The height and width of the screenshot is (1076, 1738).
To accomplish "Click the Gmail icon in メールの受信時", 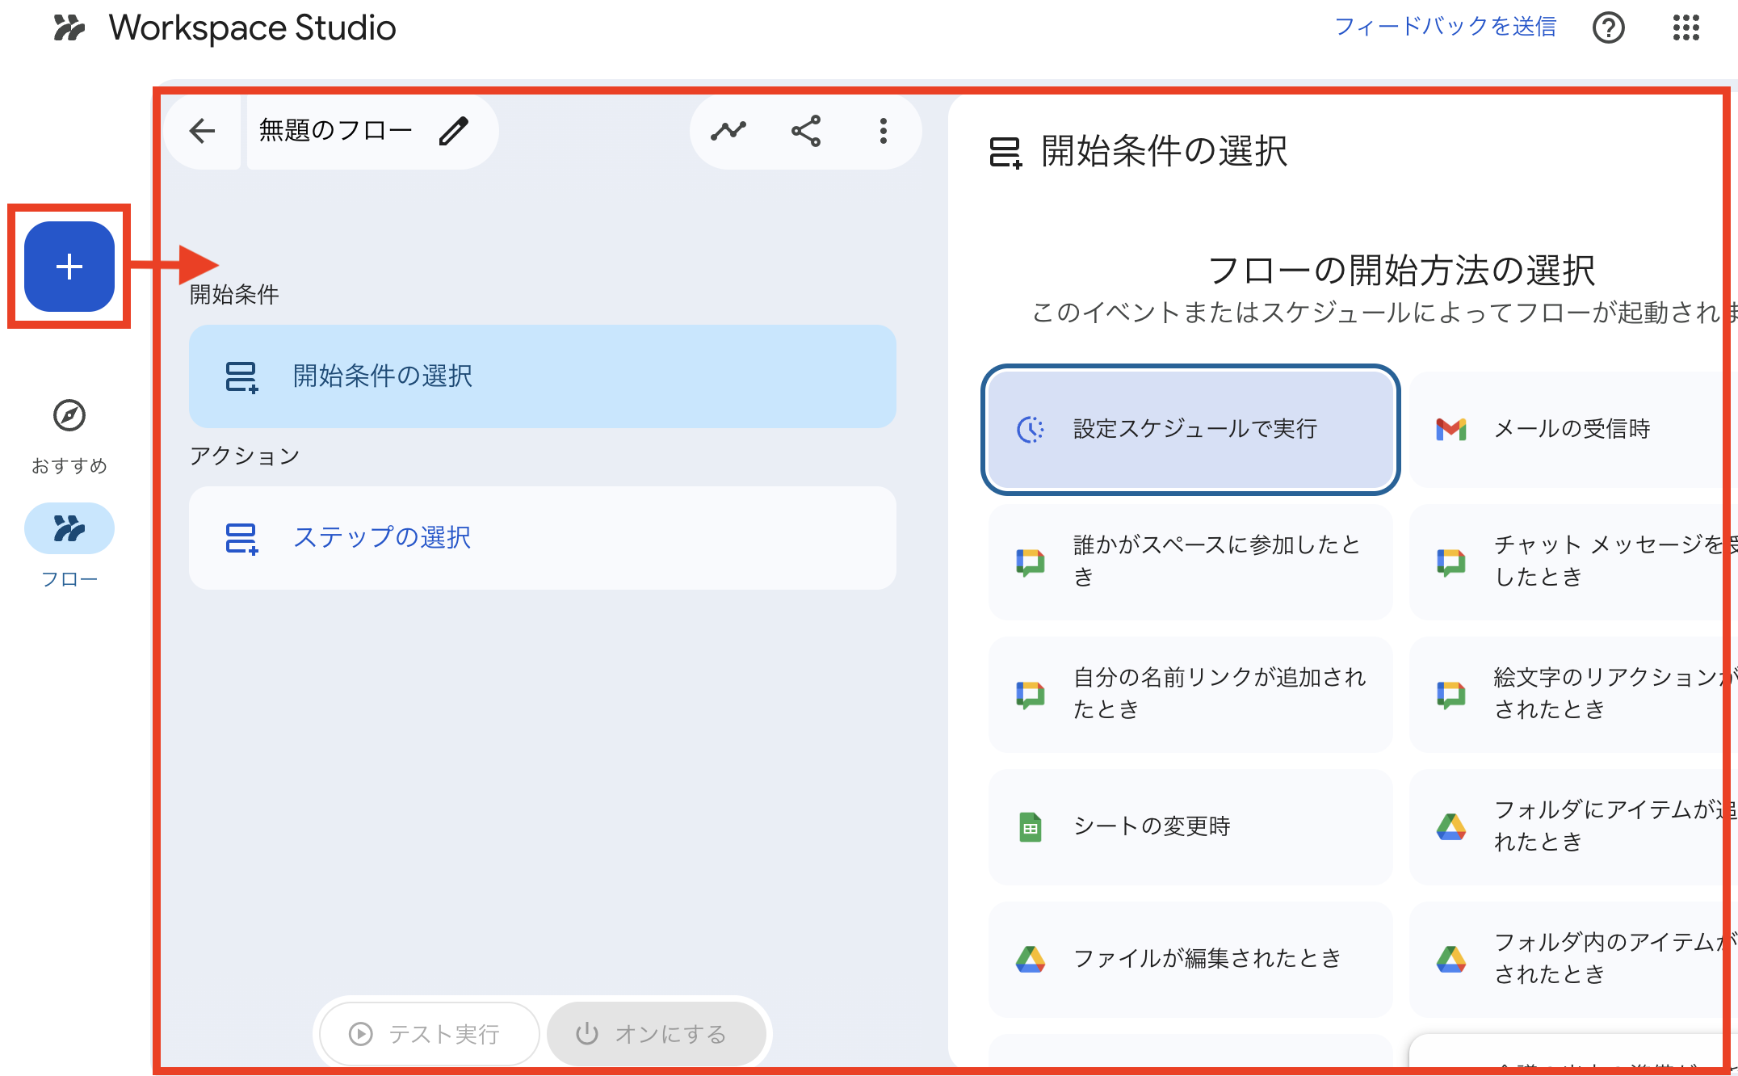I will coord(1451,429).
